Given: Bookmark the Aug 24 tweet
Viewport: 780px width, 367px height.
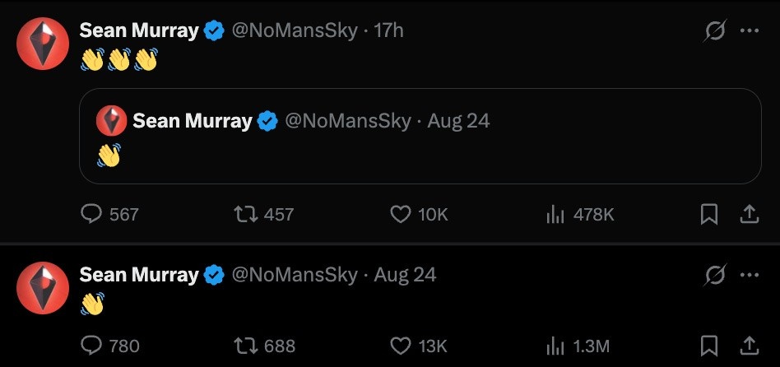Looking at the screenshot, I should (708, 346).
